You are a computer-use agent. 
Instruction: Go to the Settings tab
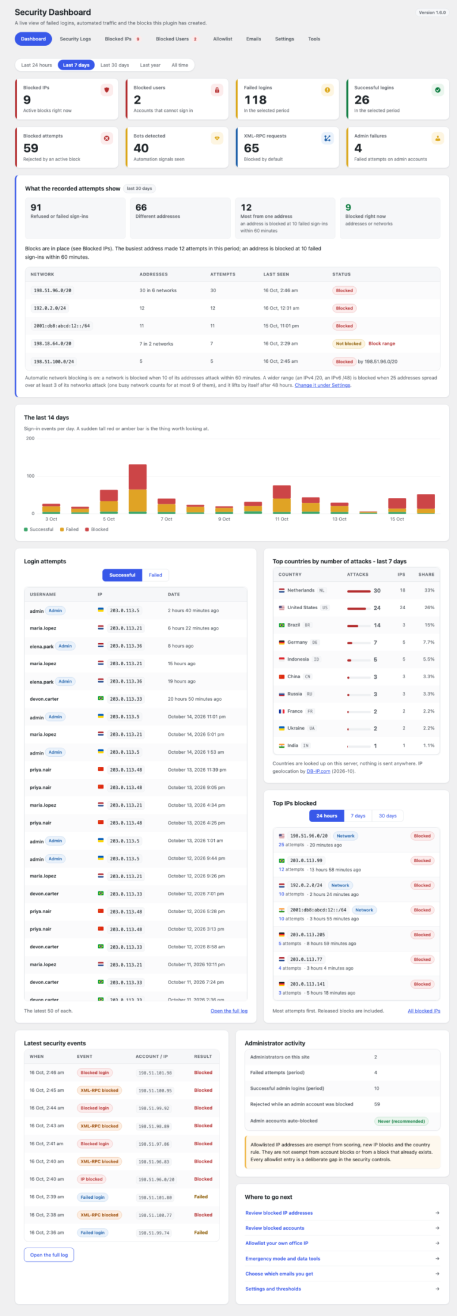coord(284,39)
